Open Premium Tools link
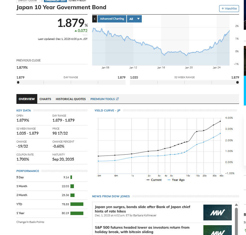Image resolution: width=246 pixels, height=235 pixels. pos(103,99)
